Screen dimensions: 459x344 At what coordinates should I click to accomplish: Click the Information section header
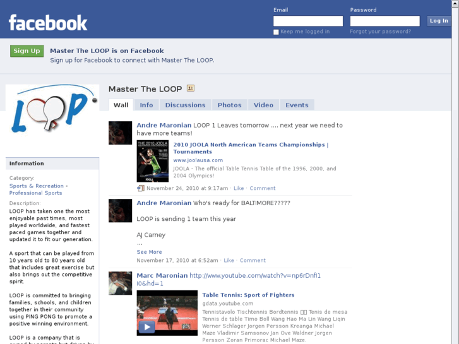[x=52, y=163]
